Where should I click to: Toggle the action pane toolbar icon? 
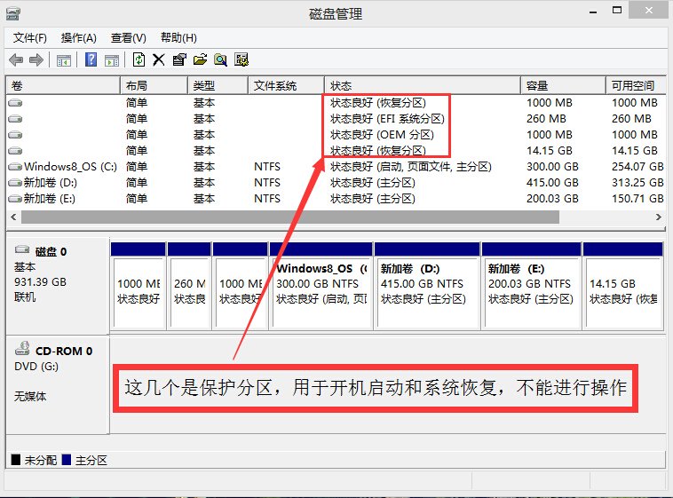pos(112,60)
